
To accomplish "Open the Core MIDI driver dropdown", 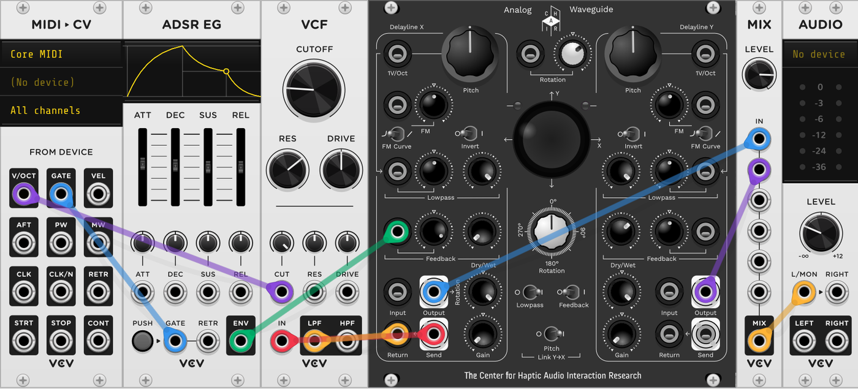I will point(61,54).
